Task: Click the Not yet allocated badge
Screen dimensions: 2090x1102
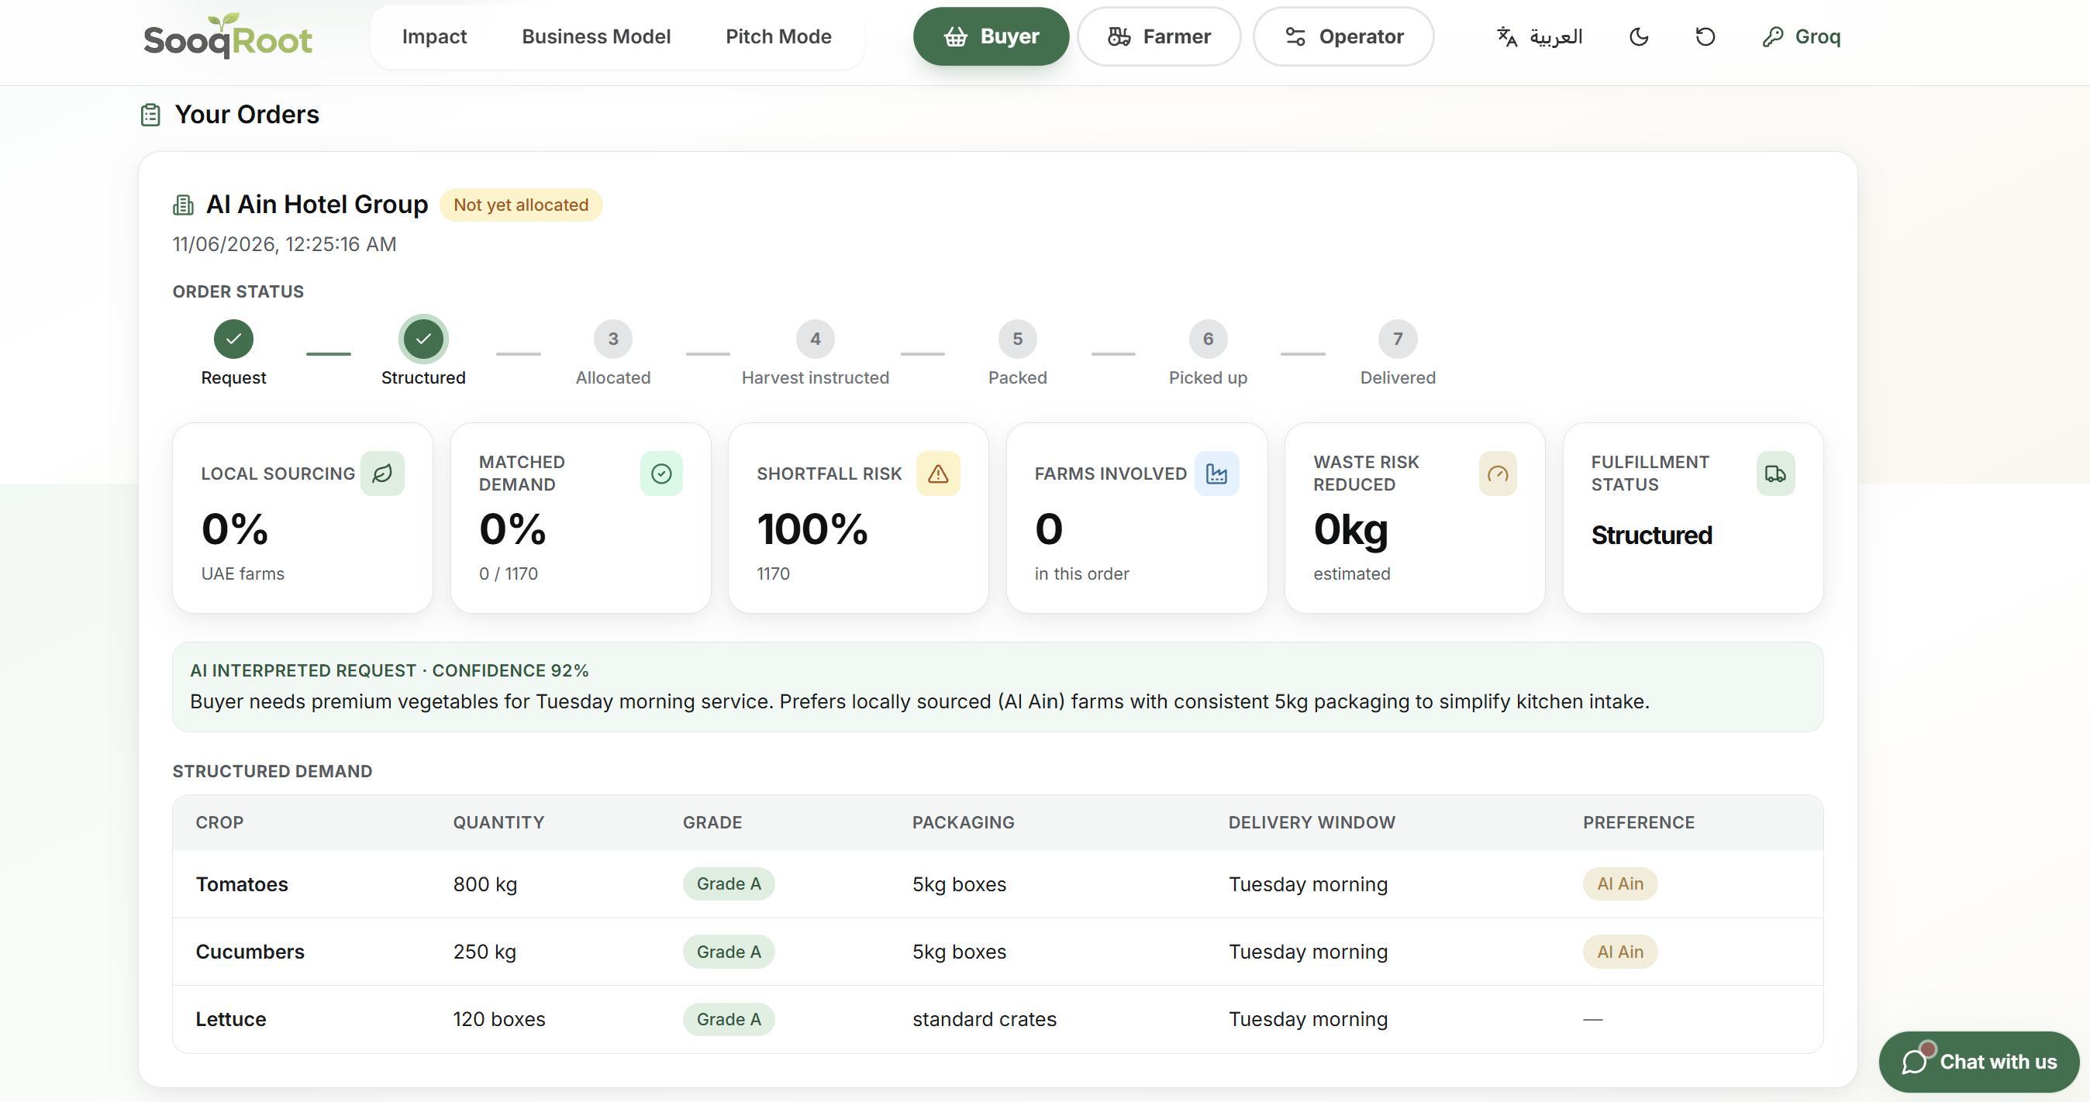Action: 521,205
